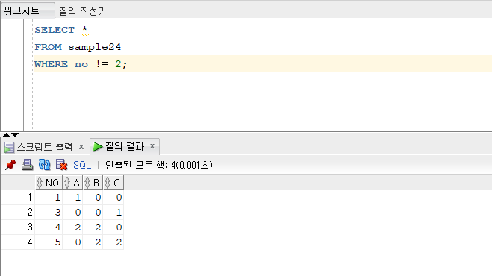The image size is (492, 276).
Task: Pin the query result with the pushpin icon
Action: coord(10,164)
